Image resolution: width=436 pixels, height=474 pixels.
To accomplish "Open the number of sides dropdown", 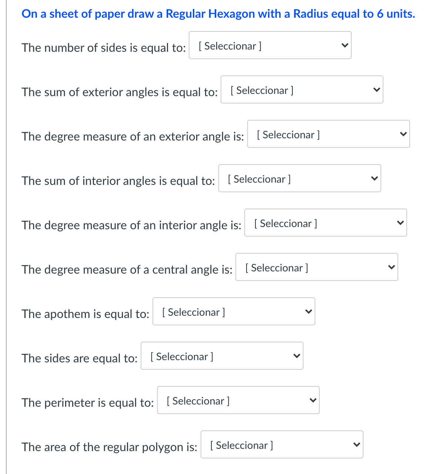I will (x=269, y=45).
